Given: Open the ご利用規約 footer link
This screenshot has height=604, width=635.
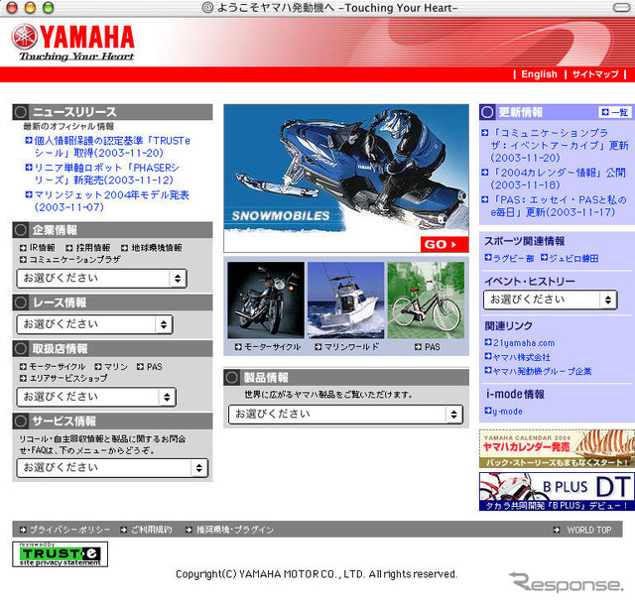Looking at the screenshot, I should click(x=152, y=530).
